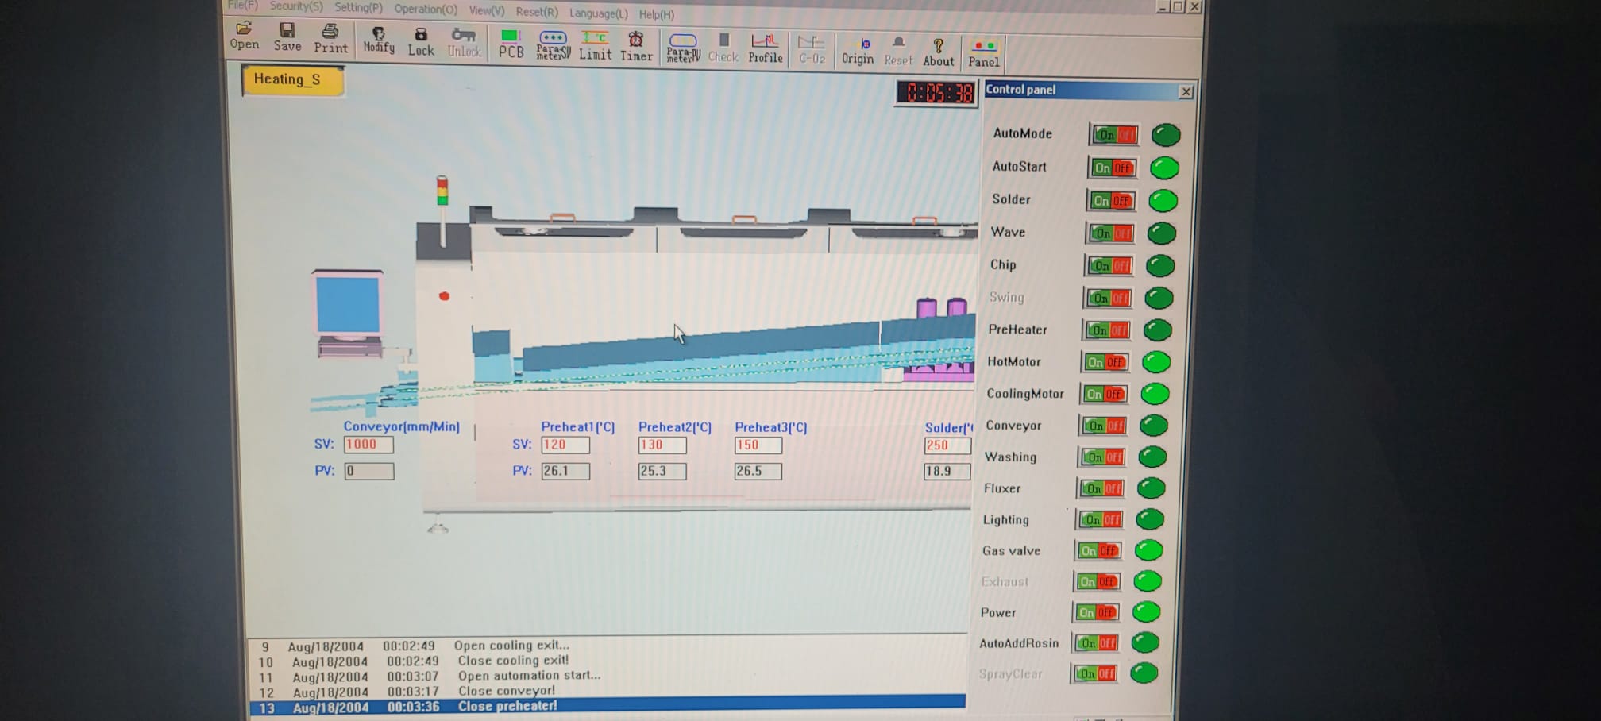Click the About help icon
The width and height of the screenshot is (1601, 721).
[x=939, y=52]
